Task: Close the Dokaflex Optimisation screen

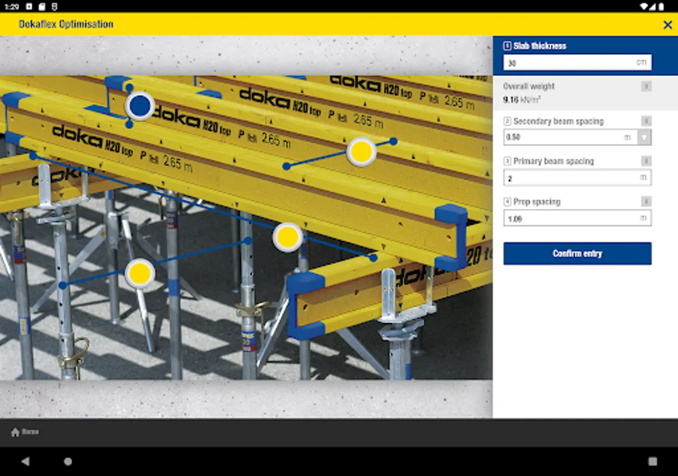Action: (x=667, y=25)
